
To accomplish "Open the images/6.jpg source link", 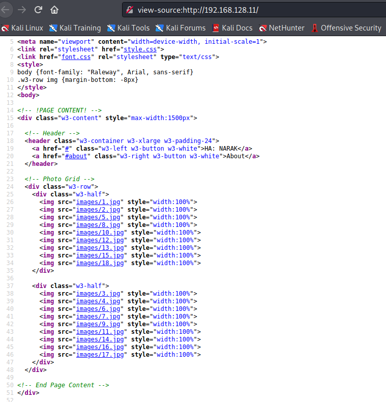I will tap(98, 309).
